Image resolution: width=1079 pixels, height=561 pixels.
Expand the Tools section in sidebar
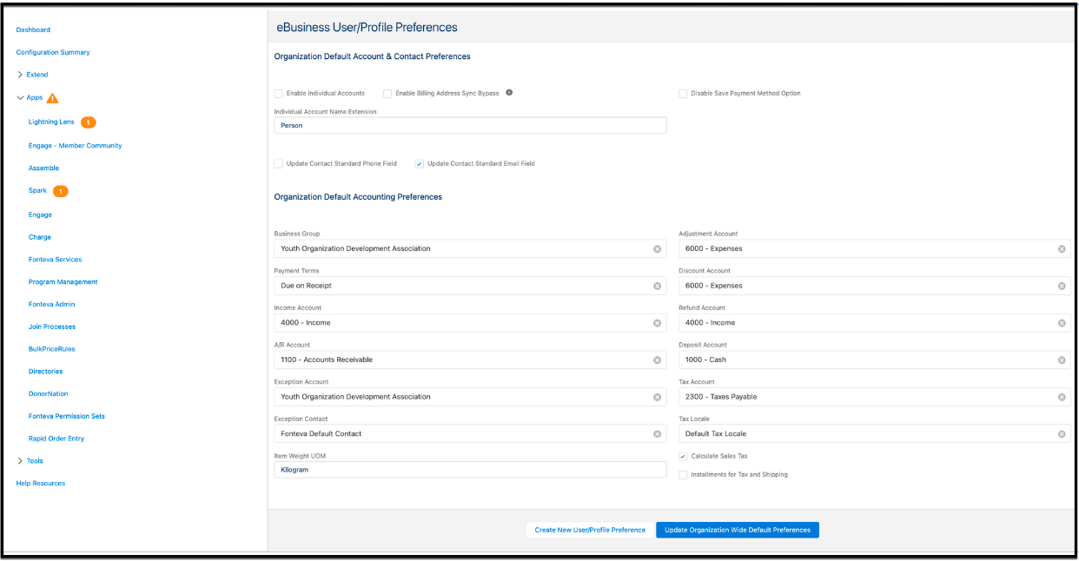(20, 461)
